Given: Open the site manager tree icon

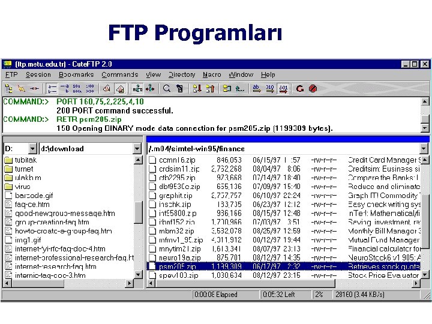Looking at the screenshot, I should point(9,89).
